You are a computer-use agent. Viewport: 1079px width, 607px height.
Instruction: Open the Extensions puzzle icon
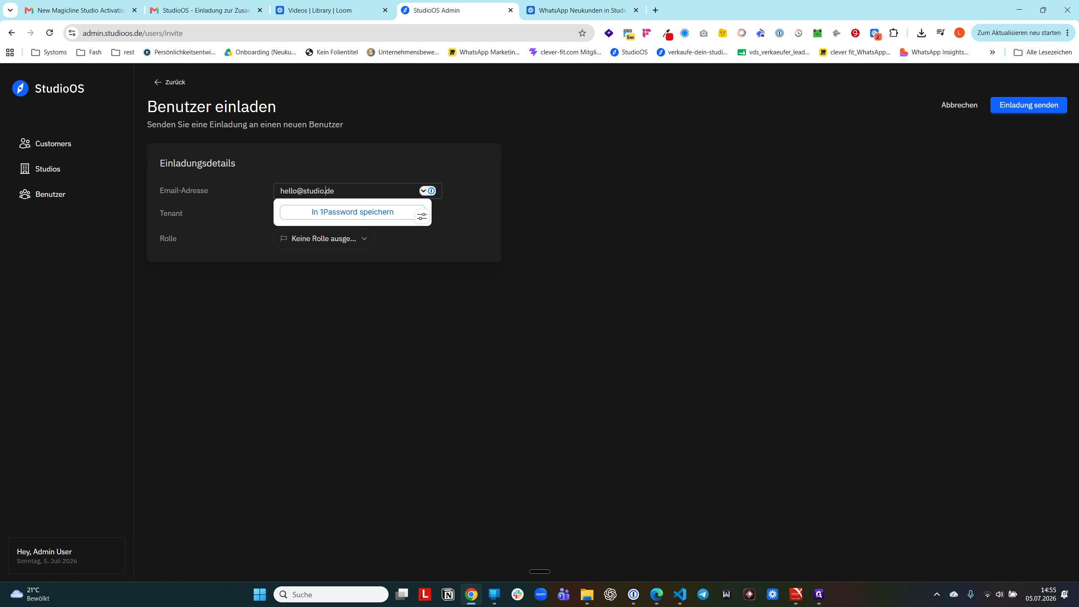894,33
